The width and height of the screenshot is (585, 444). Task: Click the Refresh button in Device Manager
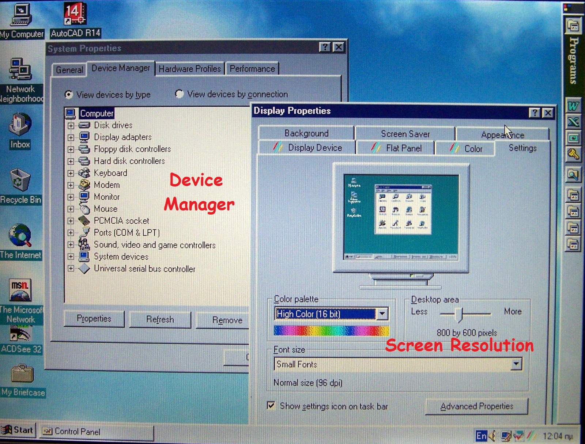[160, 319]
